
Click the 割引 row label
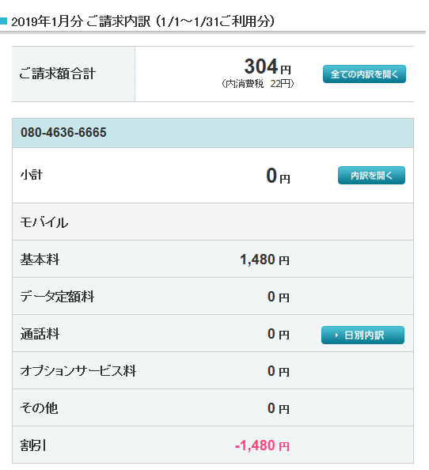point(33,445)
